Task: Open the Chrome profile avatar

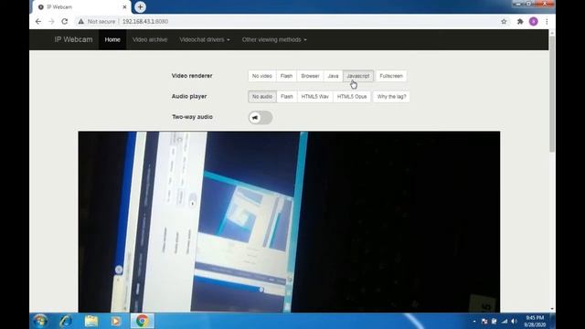Action: tap(534, 22)
